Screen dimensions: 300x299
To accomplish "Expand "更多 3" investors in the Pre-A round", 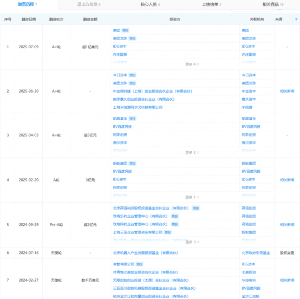I will point(192,242).
